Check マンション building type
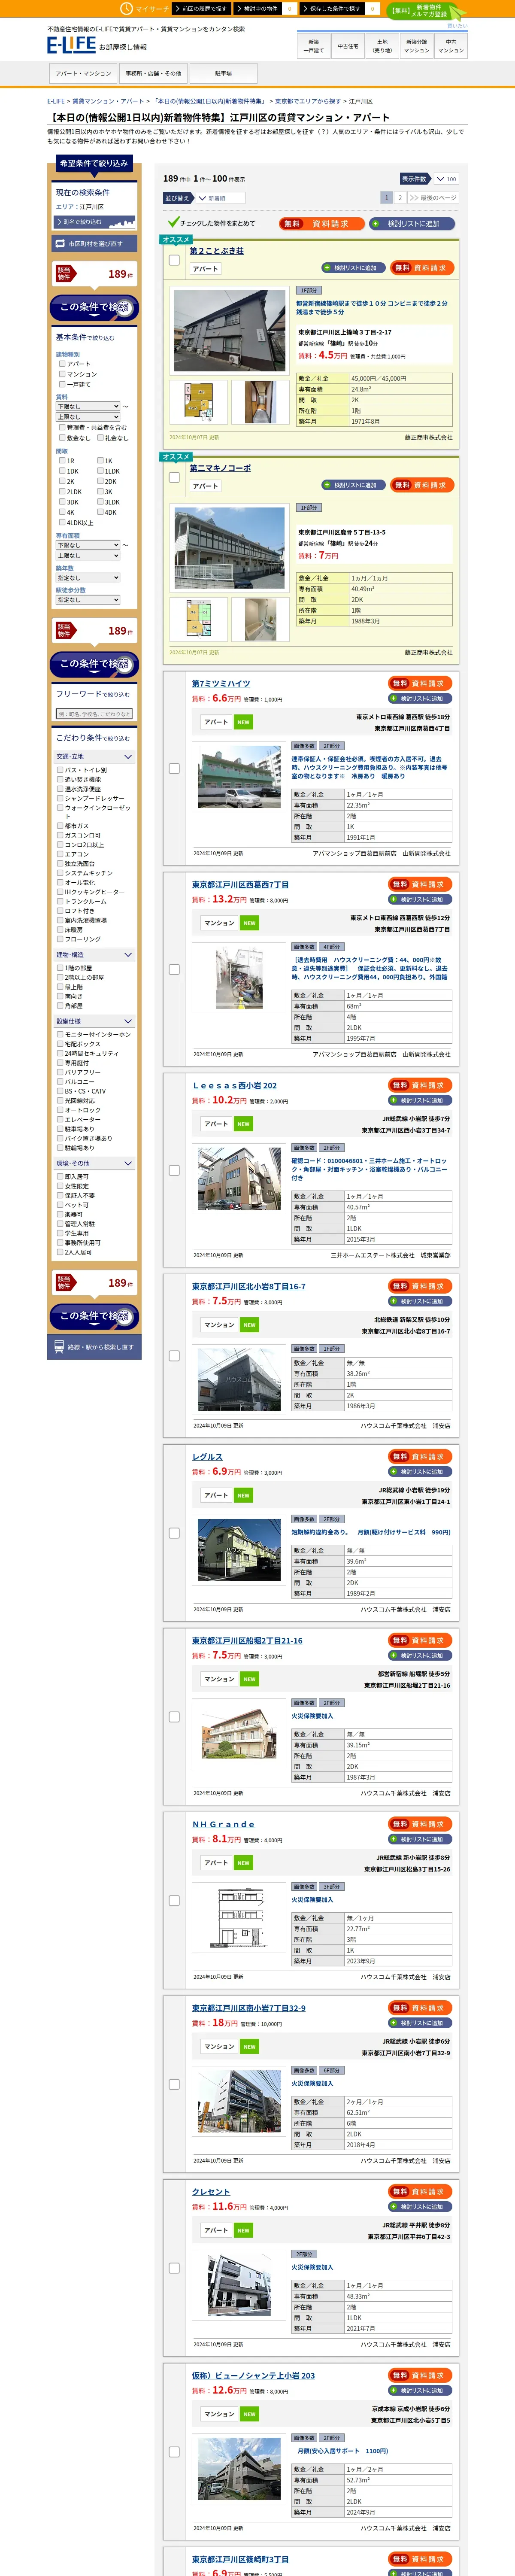 (x=62, y=374)
